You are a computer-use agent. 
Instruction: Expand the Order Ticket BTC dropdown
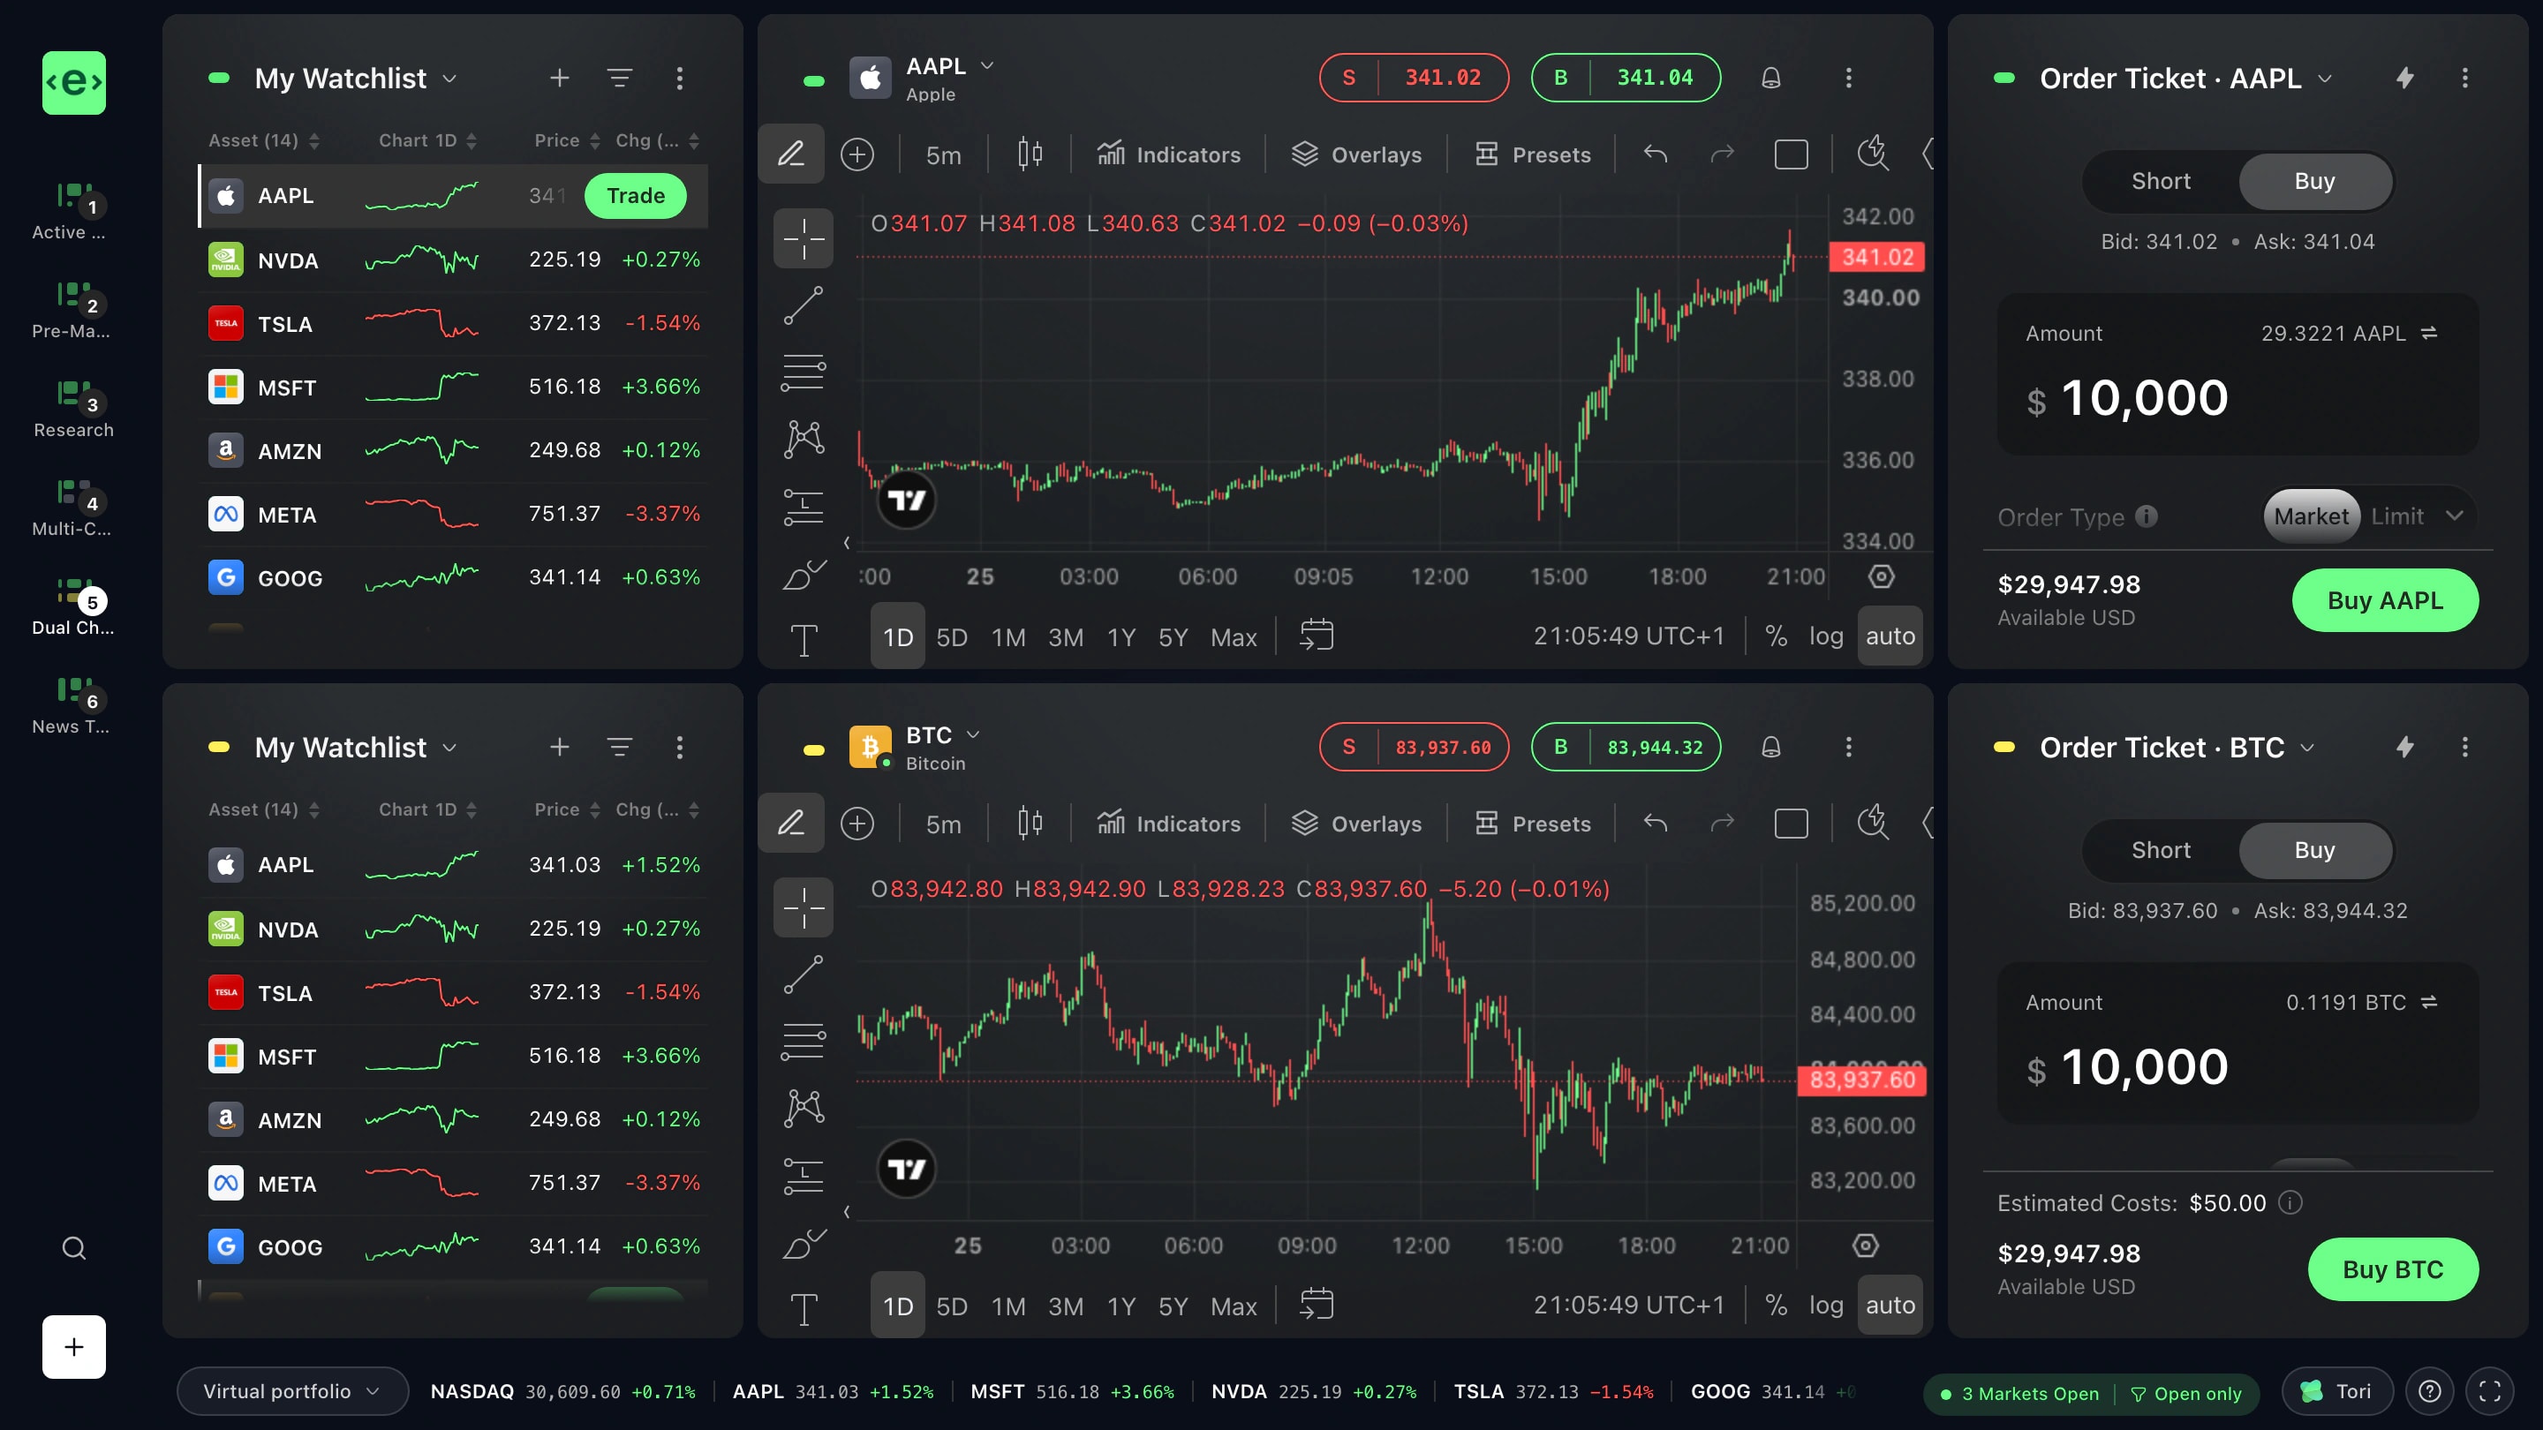[x=2307, y=748]
